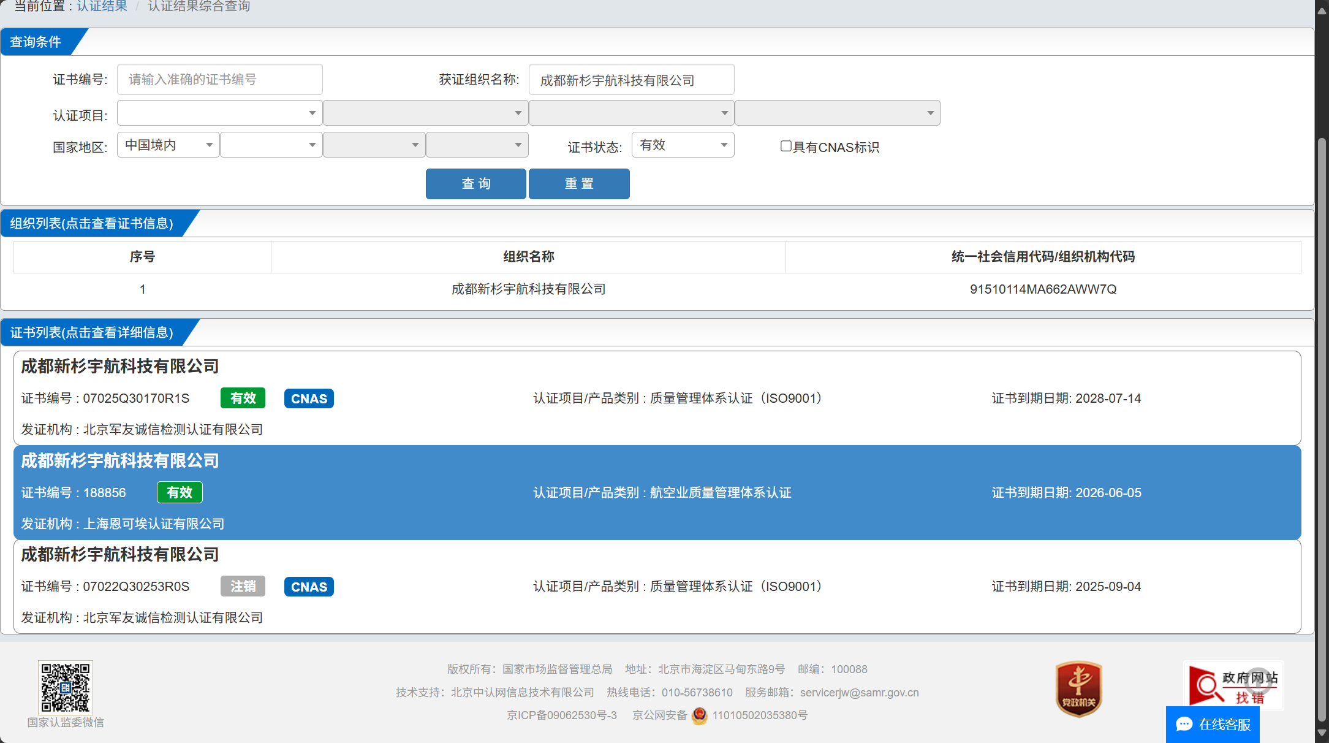Click the red 党政机关 badge icon
Viewport: 1329px width, 743px height.
click(x=1078, y=689)
